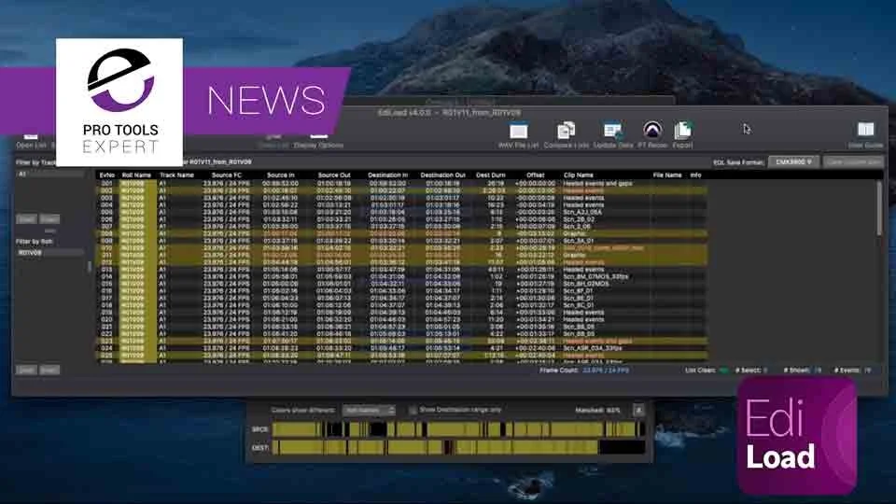Click the Destination Out column header
Screen dimensions: 896x504
(442, 175)
